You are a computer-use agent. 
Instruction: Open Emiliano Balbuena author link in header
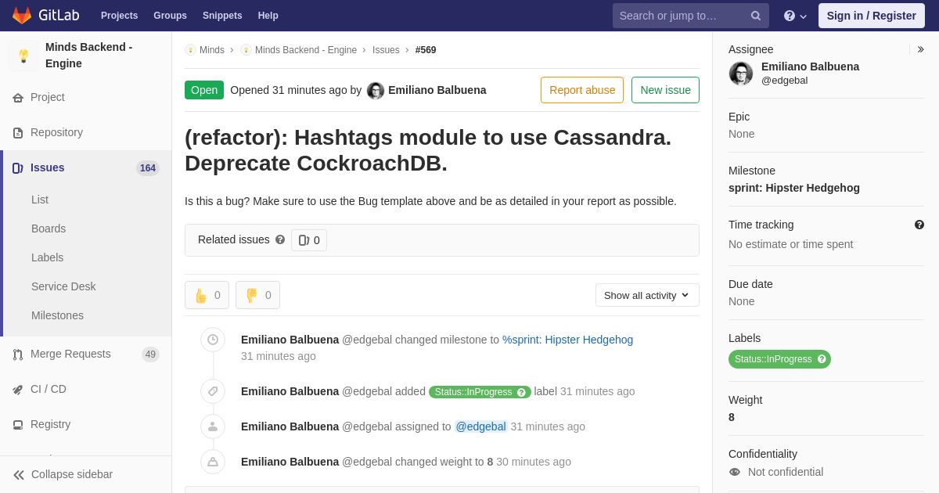pyautogui.click(x=437, y=90)
